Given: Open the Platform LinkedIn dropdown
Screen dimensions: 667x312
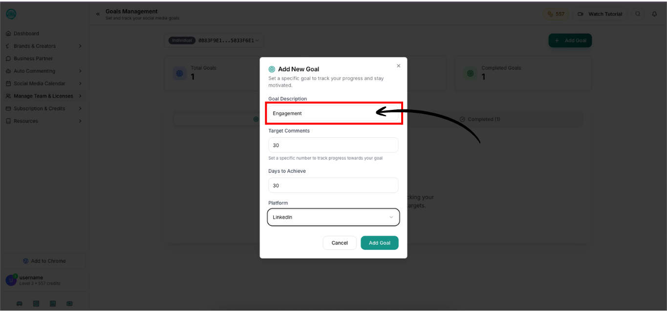Looking at the screenshot, I should click(333, 217).
